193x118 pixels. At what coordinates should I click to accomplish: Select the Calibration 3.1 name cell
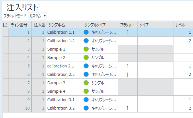pos(64,100)
